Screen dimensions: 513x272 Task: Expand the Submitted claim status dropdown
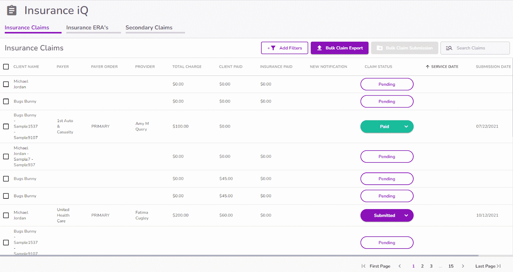pos(406,215)
